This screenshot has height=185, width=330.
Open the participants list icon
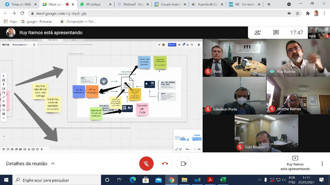[x=257, y=33]
